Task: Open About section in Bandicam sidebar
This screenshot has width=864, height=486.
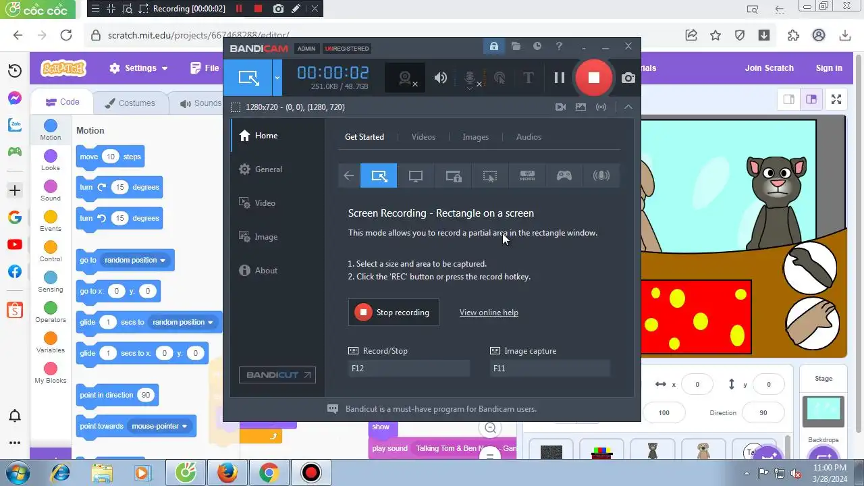Action: pos(277,271)
